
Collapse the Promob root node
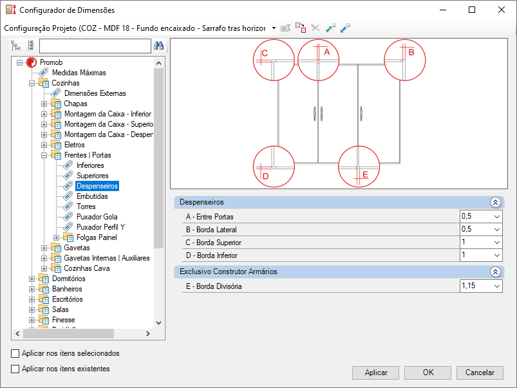tap(20, 62)
